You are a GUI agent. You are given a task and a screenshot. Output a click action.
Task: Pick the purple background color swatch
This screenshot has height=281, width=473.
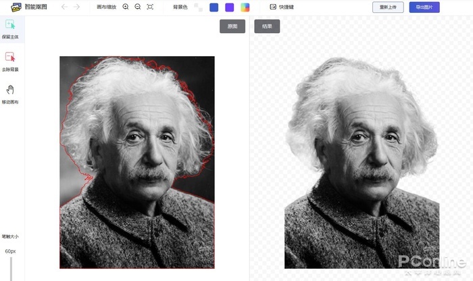[230, 7]
